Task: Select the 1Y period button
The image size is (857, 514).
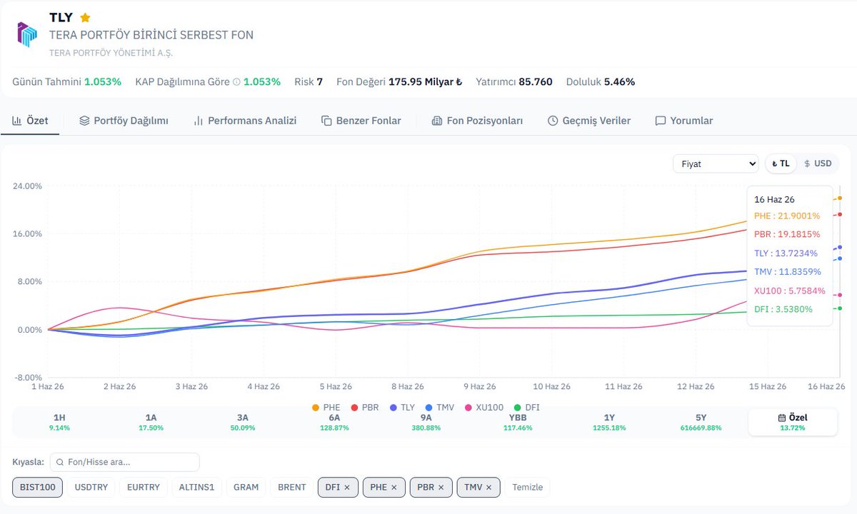Action: (x=609, y=422)
